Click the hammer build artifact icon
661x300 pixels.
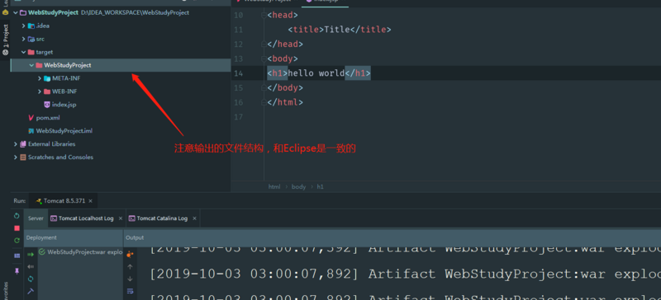(31, 291)
